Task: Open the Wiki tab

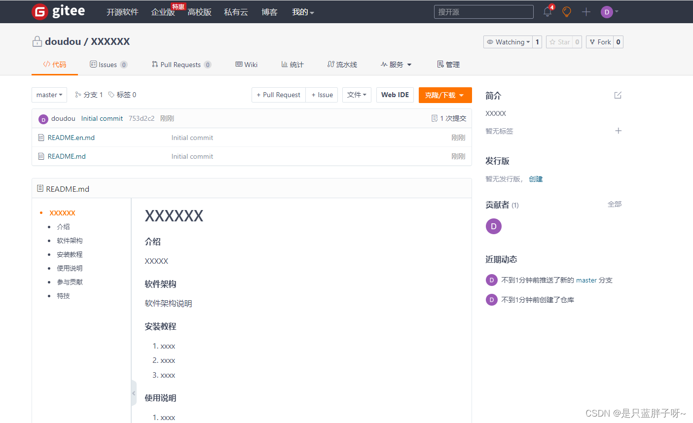Action: [x=246, y=64]
